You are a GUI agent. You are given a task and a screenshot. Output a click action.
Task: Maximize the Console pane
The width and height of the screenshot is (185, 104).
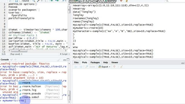[x=68, y=60]
